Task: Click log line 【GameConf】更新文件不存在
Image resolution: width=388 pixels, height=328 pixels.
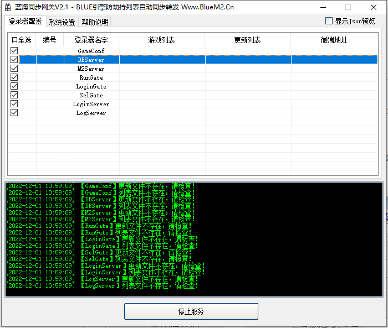Action: (x=100, y=186)
